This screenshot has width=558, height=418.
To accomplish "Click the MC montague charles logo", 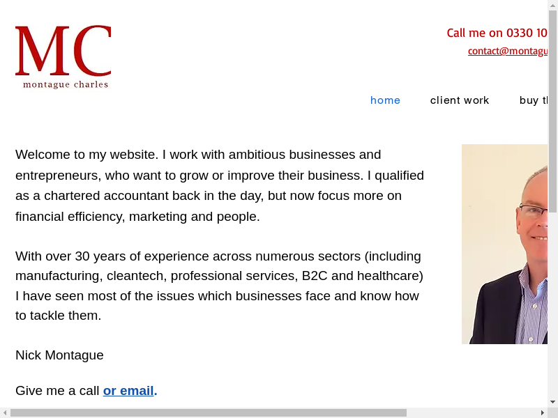I will 63,57.
